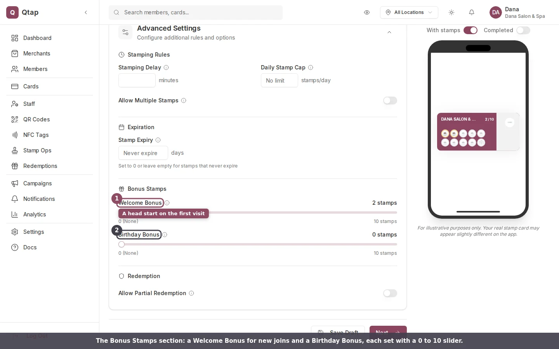The image size is (559, 349).
Task: Go to Campaigns
Action: (49, 183)
